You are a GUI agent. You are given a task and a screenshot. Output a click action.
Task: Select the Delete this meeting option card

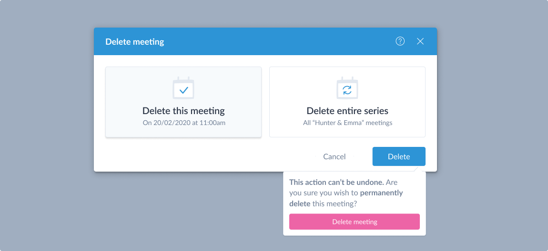(x=183, y=102)
